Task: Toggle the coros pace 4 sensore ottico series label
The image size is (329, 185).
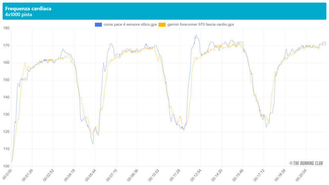Action: (130, 24)
